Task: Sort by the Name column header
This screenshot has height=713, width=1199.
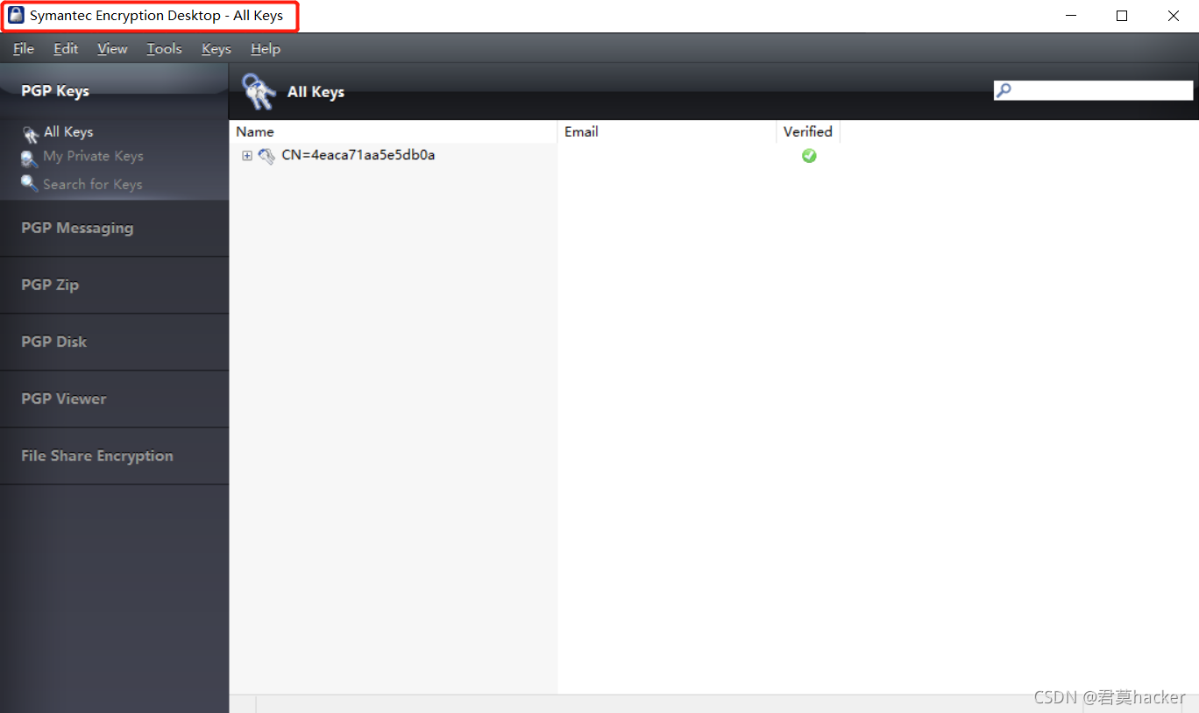Action: [x=394, y=131]
